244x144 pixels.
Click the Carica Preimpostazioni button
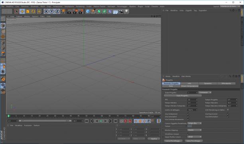[173, 141]
